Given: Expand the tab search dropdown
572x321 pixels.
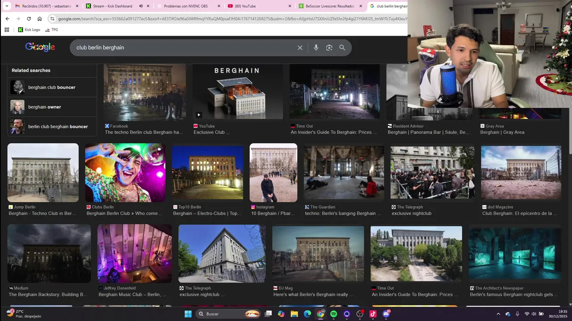Looking at the screenshot, I should pyautogui.click(x=6, y=6).
